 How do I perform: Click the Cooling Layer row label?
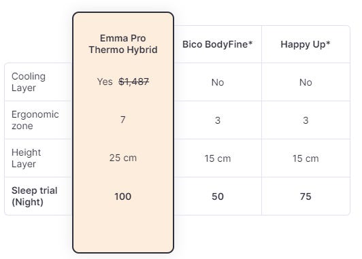(x=29, y=82)
